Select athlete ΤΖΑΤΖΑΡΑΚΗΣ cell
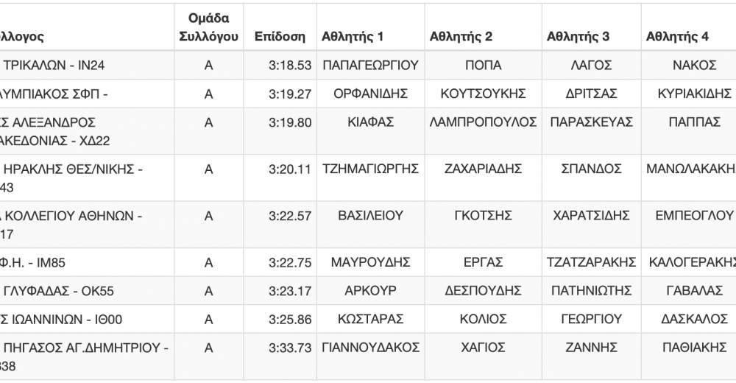The width and height of the screenshot is (736, 383). [592, 262]
